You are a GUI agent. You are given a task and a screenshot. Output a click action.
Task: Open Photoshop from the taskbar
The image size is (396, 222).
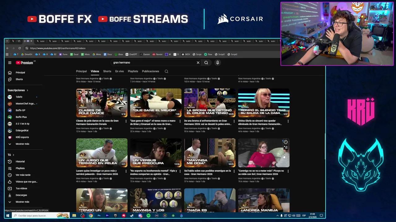[x=99, y=216]
